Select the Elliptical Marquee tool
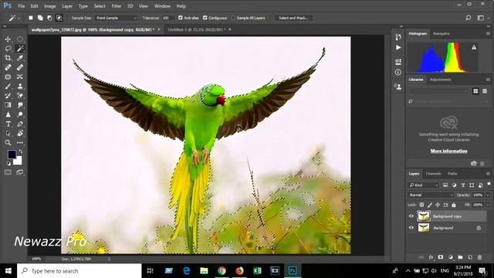This screenshot has height=278, width=494. pos(20,39)
